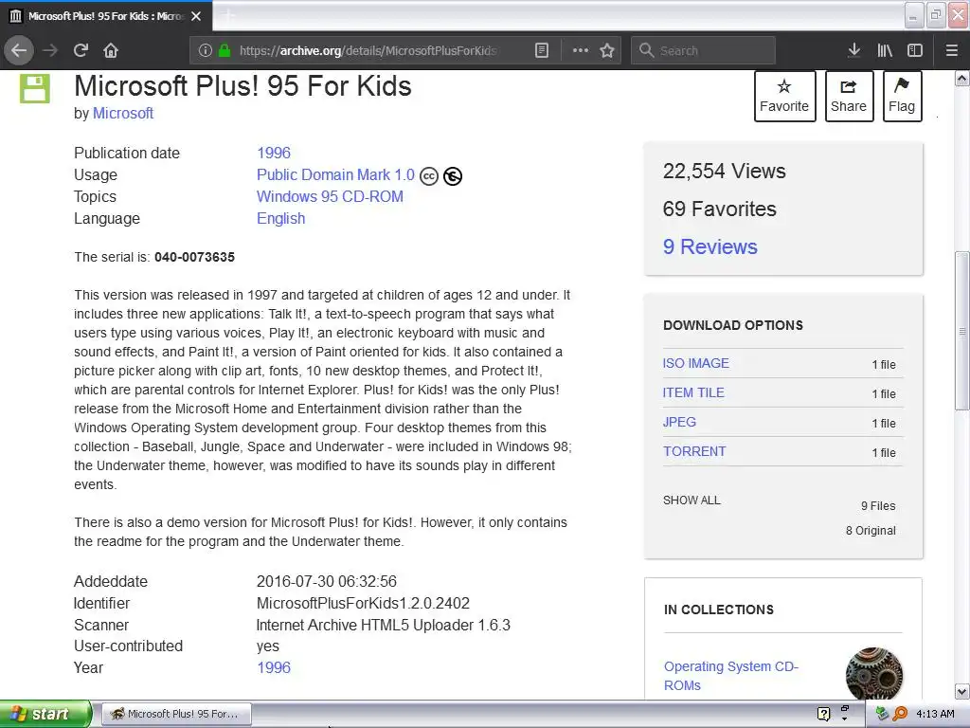970x728 pixels.
Task: Download the ITEM TILE option
Action: click(693, 392)
